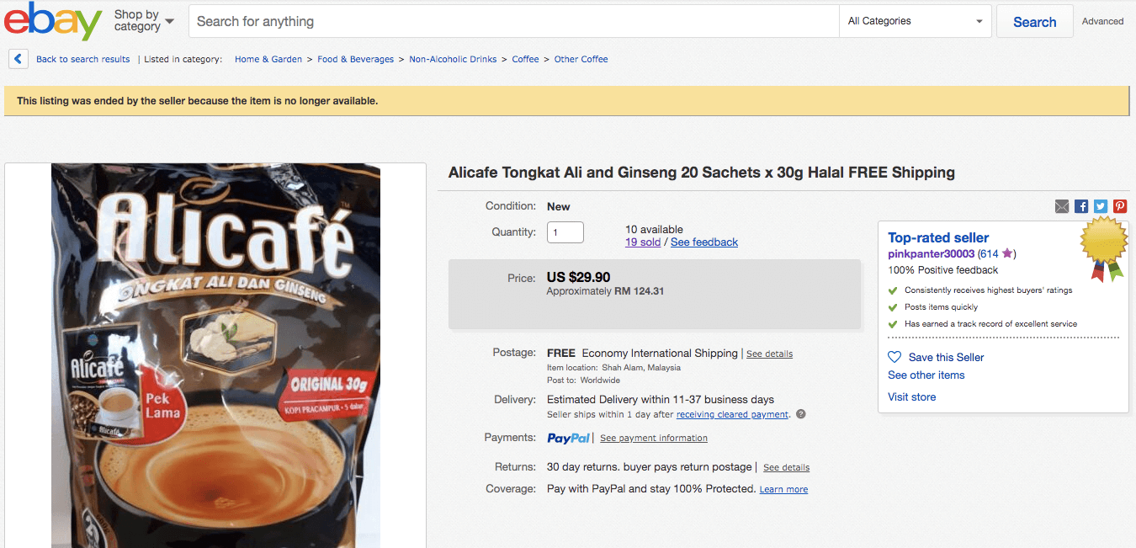1136x548 pixels.
Task: Expand the All Categories dropdown
Action: click(x=916, y=21)
